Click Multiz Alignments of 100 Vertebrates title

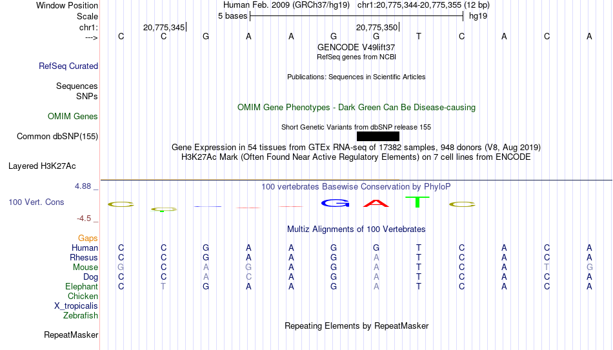click(x=356, y=229)
